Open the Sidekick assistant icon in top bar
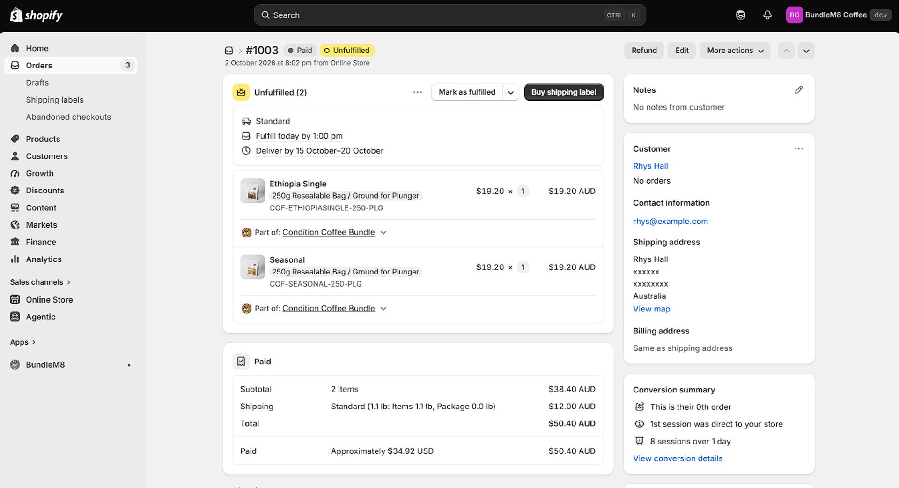 (x=740, y=15)
